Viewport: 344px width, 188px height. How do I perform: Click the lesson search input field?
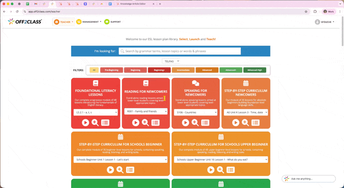coord(180,51)
